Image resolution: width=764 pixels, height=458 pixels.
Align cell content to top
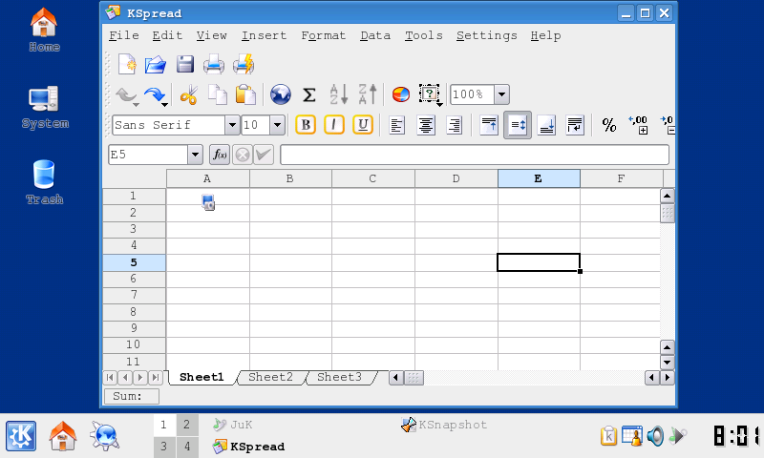[489, 126]
